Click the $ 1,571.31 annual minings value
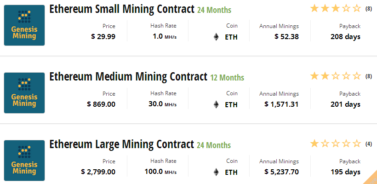 coord(281,104)
